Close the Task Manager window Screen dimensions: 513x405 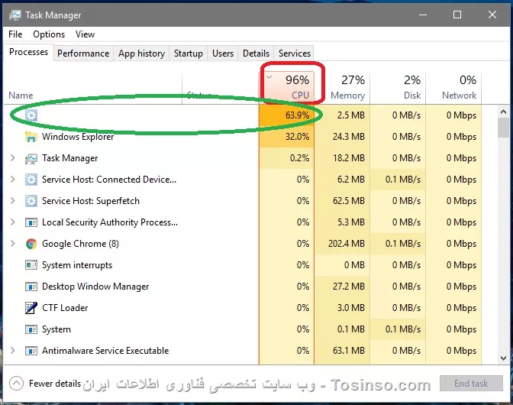tap(492, 15)
